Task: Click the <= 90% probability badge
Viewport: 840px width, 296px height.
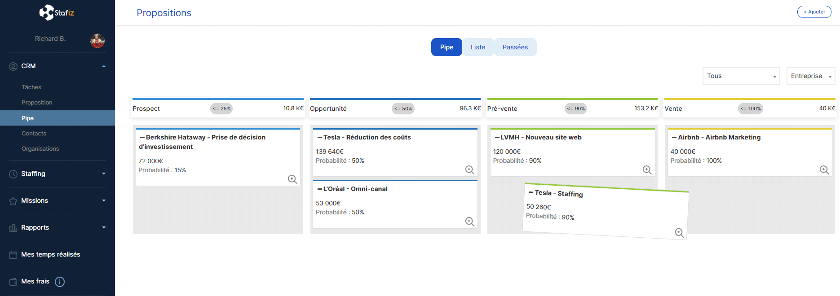Action: pos(576,109)
